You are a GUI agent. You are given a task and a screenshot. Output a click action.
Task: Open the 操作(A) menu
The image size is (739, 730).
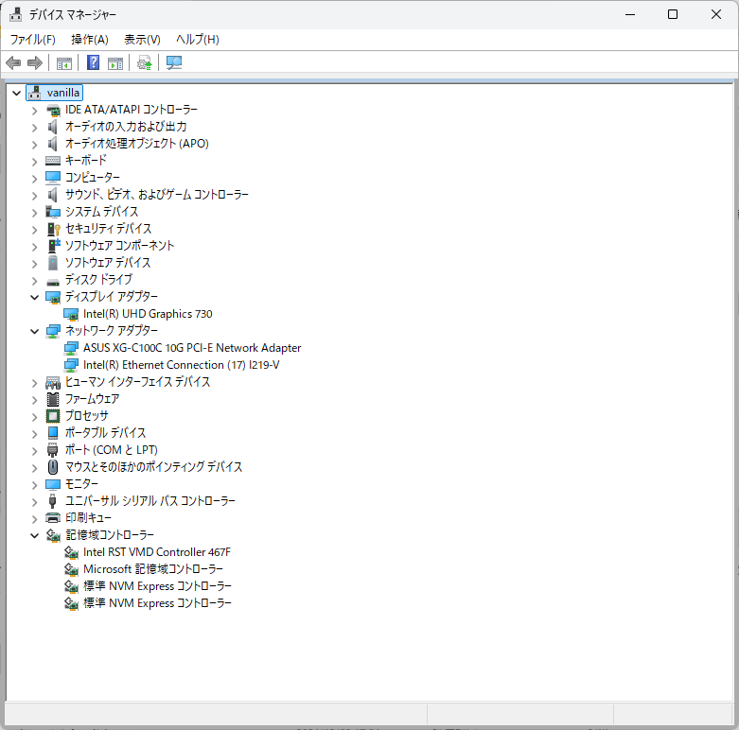tap(90, 40)
